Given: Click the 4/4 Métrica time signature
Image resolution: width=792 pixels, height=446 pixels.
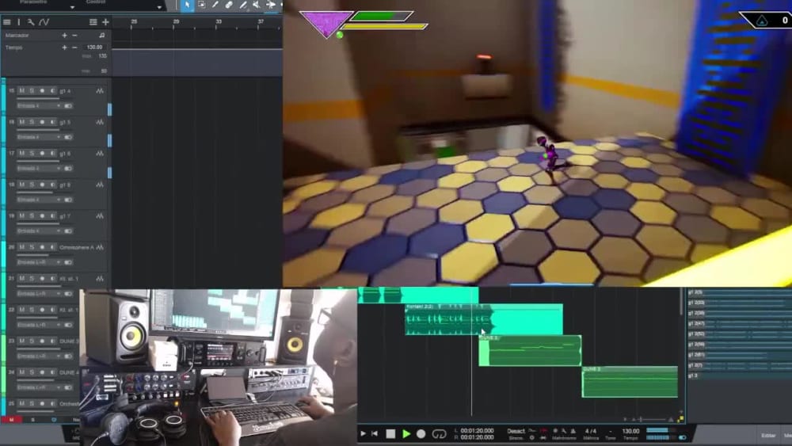Looking at the screenshot, I should (591, 433).
